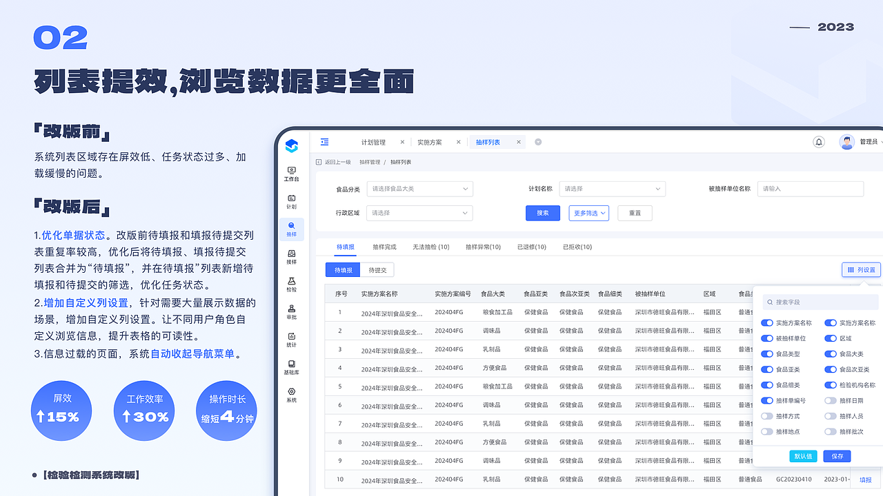Viewport: 883px width, 496px height.
Task: Click the 更多筛选 filter control
Action: point(588,213)
